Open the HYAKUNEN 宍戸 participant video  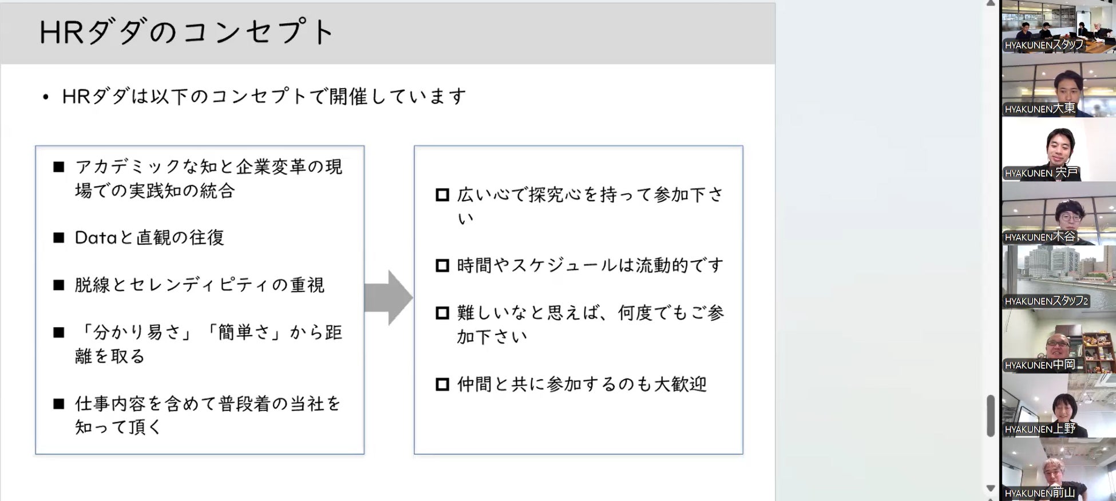tap(1058, 154)
